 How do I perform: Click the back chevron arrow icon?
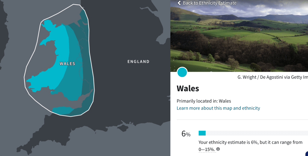click(x=179, y=3)
